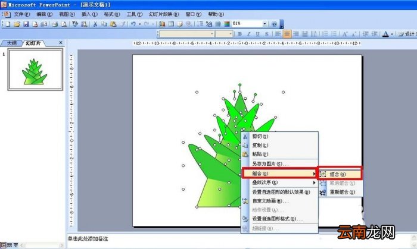Viewport: 417px width, 249px height.
Task: Open the Undo history dropdown arrow
Action: coord(140,24)
